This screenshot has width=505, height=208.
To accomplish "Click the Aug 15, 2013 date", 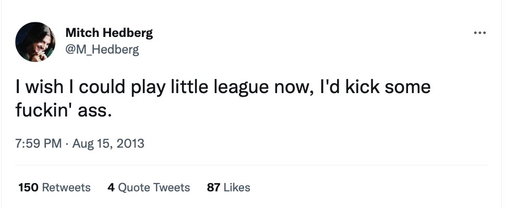I will pos(108,143).
